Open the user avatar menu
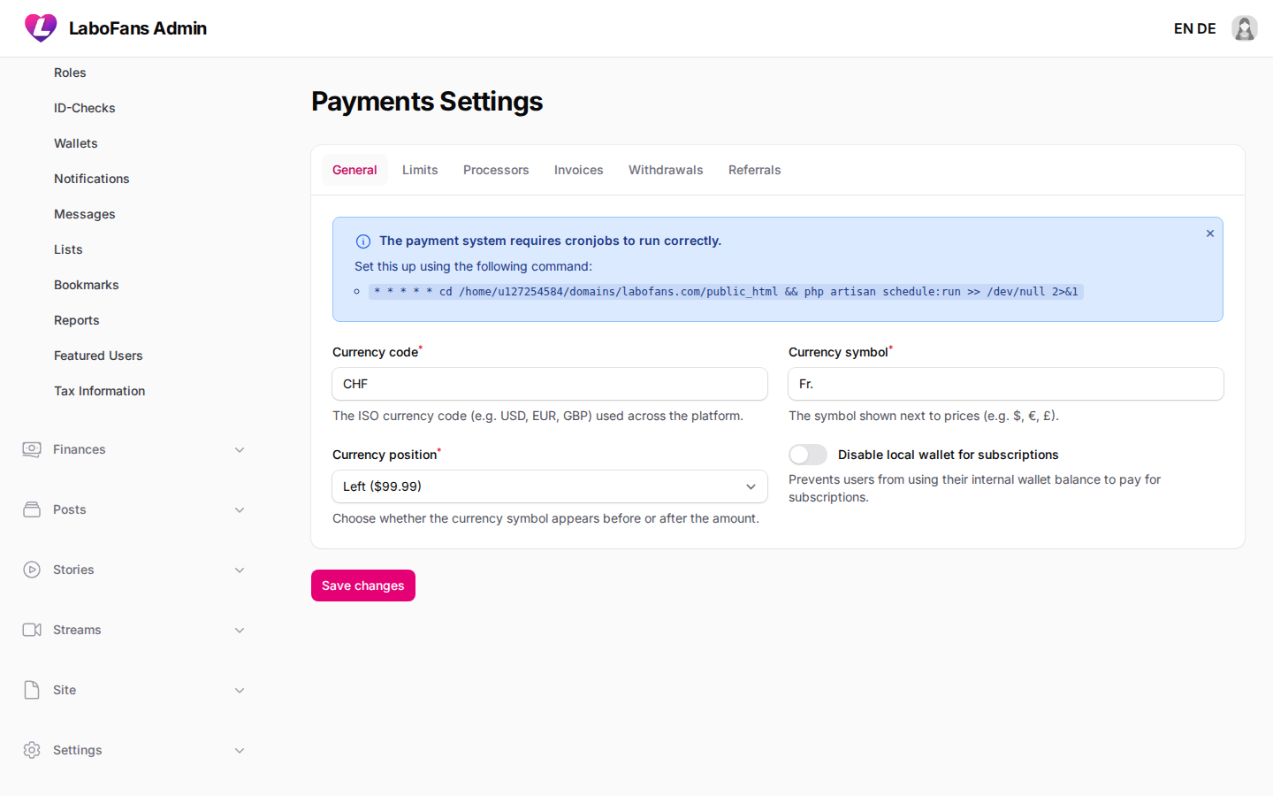1273x796 pixels. [1245, 28]
